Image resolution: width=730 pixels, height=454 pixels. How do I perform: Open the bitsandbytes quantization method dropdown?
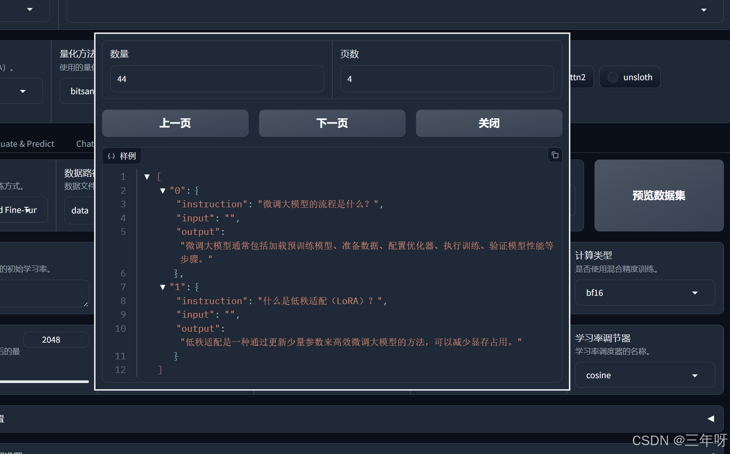click(x=78, y=91)
